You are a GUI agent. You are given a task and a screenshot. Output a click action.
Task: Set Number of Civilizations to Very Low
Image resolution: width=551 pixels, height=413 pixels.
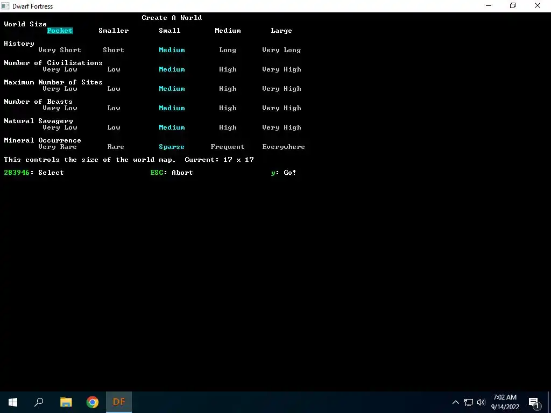[60, 69]
